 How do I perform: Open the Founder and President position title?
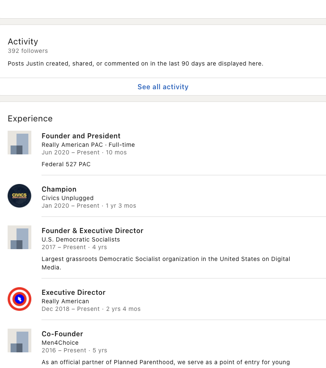[x=81, y=136]
